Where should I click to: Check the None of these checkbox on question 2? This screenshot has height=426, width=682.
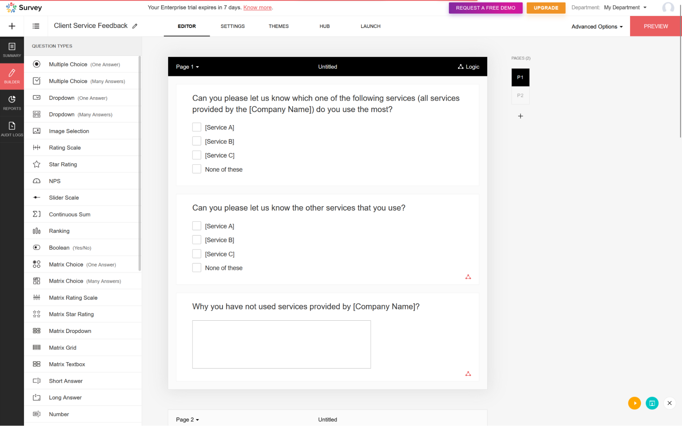(x=197, y=268)
